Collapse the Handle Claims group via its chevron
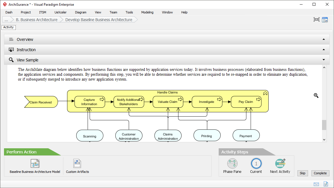 pos(265,93)
